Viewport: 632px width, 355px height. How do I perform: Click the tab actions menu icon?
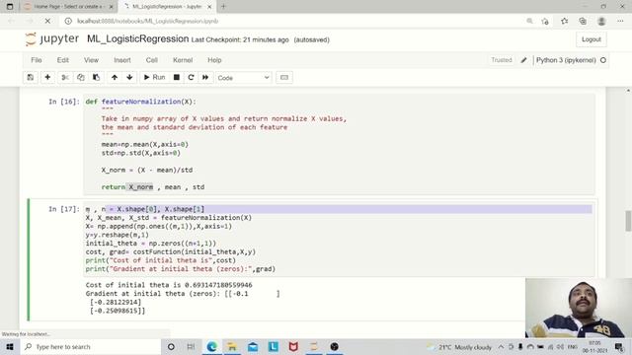tap(10, 7)
